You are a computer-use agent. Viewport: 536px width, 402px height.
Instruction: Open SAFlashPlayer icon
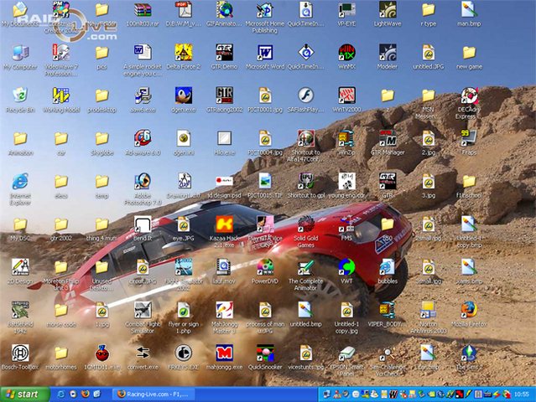306,95
